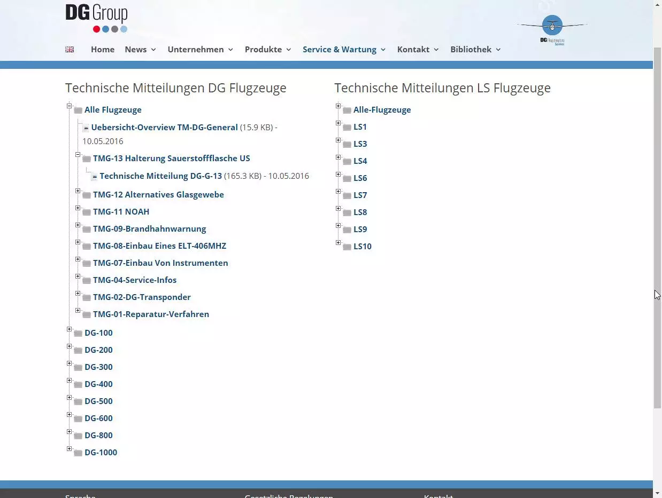Click the folder icon beside TMG-08-Einbau Eines ELT-406MHZ
Screen dimensions: 662x498
pyautogui.click(x=87, y=247)
